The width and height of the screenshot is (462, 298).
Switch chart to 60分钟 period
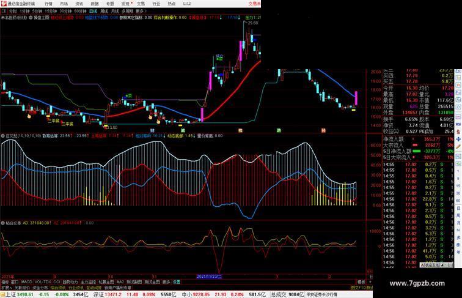tap(80, 11)
